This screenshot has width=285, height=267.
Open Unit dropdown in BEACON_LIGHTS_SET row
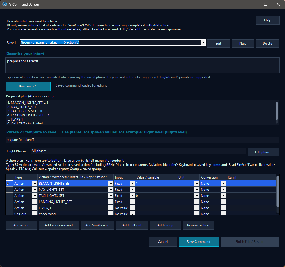click(x=197, y=184)
